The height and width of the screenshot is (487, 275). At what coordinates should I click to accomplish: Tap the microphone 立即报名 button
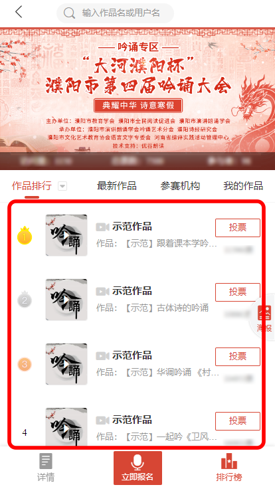click(x=137, y=468)
